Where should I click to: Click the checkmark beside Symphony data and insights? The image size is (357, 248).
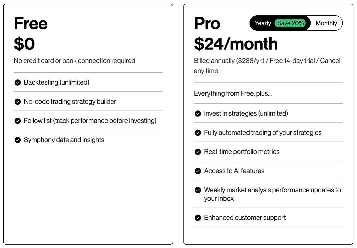17,140
